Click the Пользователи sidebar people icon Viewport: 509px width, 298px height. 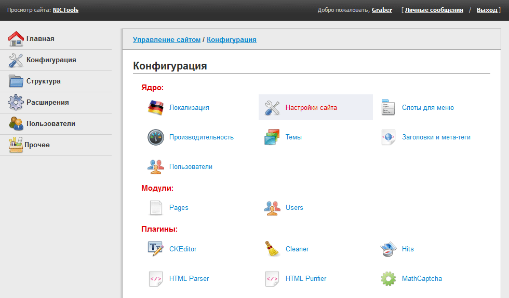pos(16,123)
